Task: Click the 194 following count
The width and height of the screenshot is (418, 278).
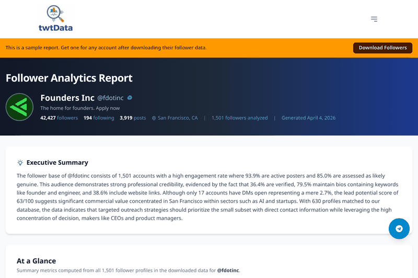Action: point(99,118)
